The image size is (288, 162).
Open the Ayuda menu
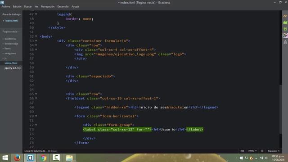[x=75, y=6]
